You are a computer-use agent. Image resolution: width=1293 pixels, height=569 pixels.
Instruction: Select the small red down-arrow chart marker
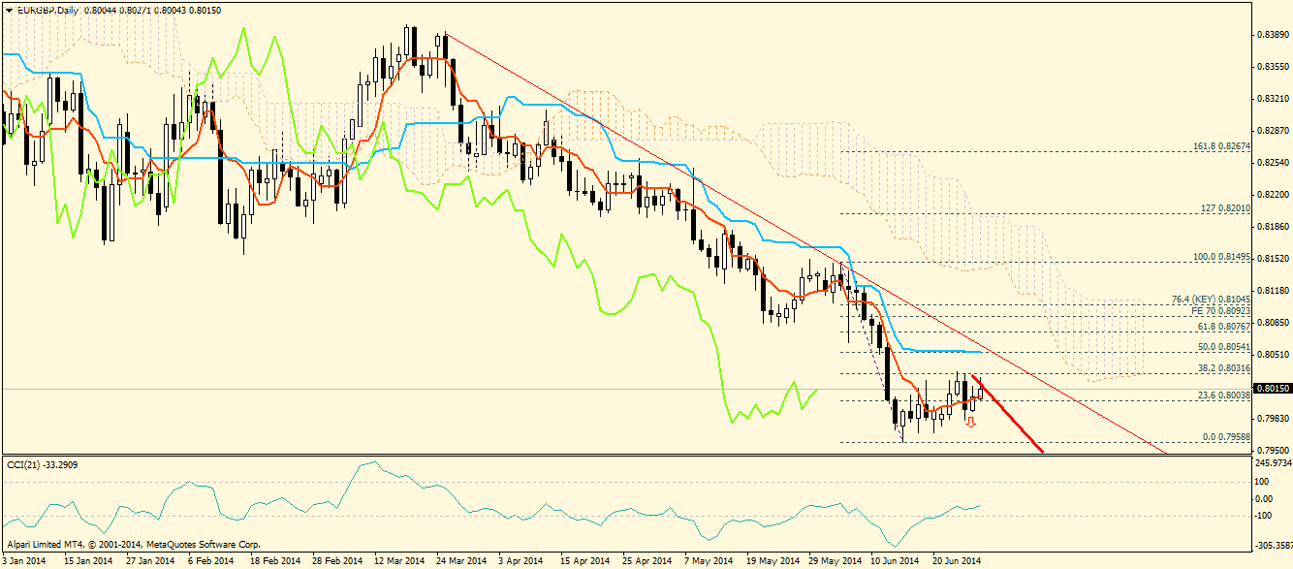point(970,422)
